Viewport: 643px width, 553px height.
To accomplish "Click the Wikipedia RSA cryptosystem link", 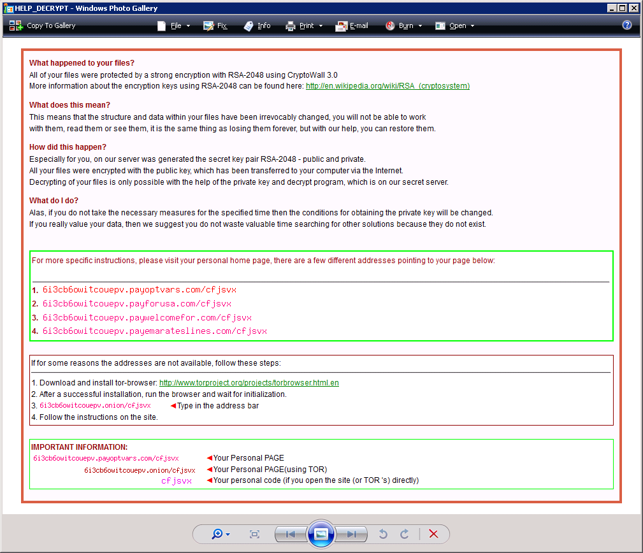I will coord(387,85).
